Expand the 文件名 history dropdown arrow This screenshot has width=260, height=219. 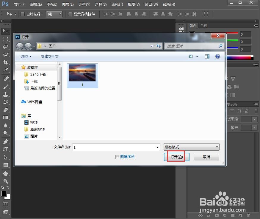pyautogui.click(x=157, y=147)
